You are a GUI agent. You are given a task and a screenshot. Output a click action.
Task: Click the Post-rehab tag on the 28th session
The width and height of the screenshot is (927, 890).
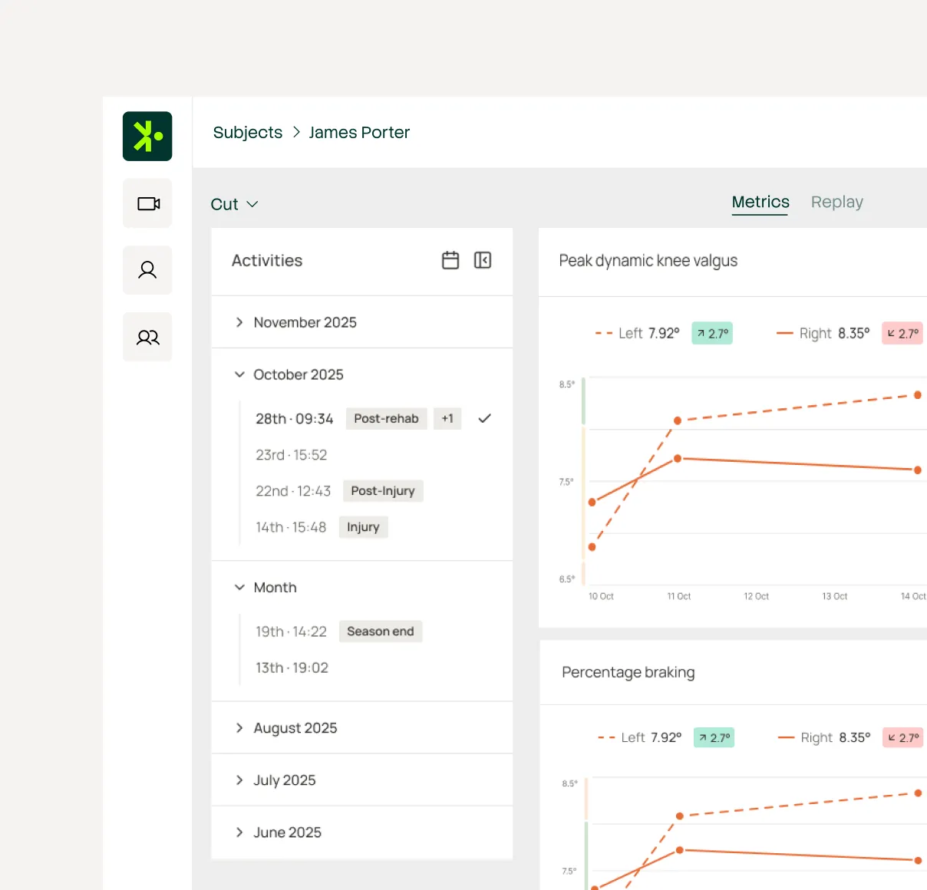pos(386,418)
